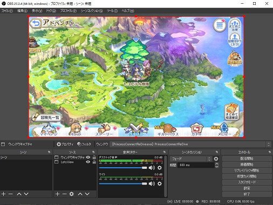
Task: Open microphone mixer gear settings
Action: click(160, 184)
